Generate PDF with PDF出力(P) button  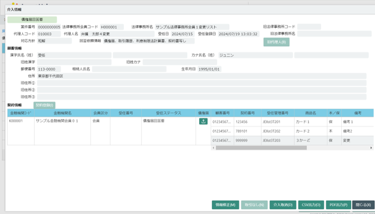pyautogui.click(x=338, y=205)
